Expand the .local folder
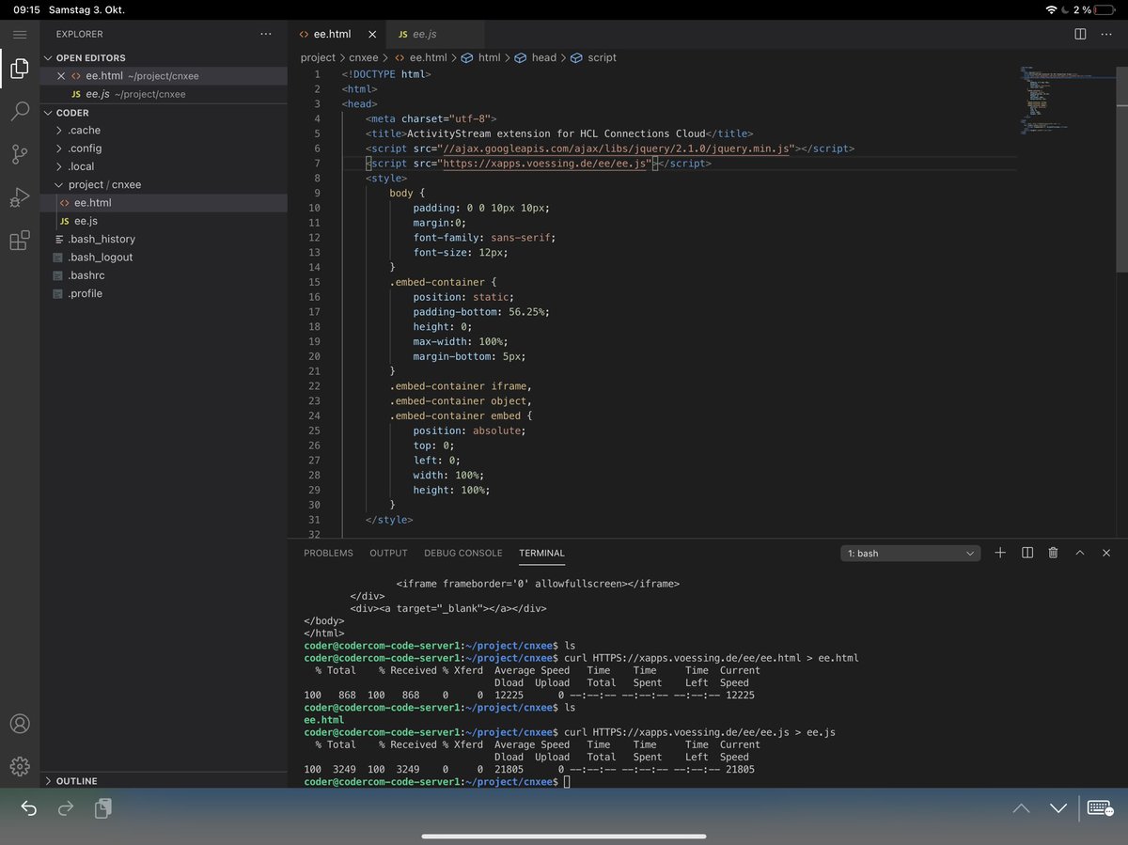 164,166
